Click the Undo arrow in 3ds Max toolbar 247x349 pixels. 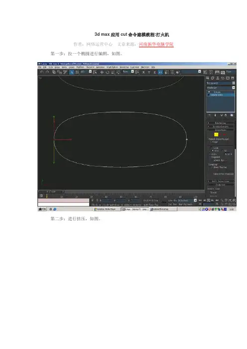[42, 72]
